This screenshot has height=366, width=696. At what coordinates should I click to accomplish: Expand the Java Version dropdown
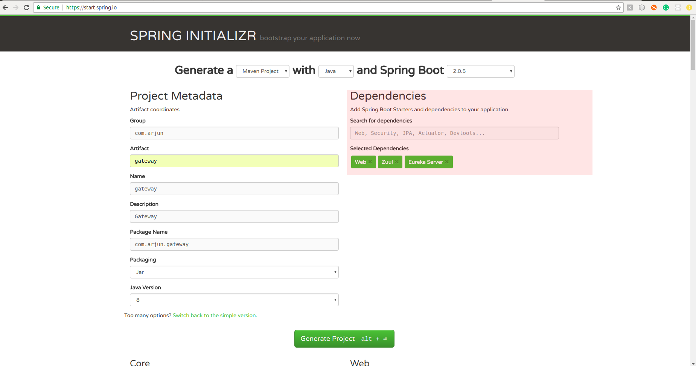point(234,300)
